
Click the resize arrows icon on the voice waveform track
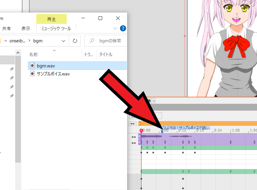pos(133,137)
